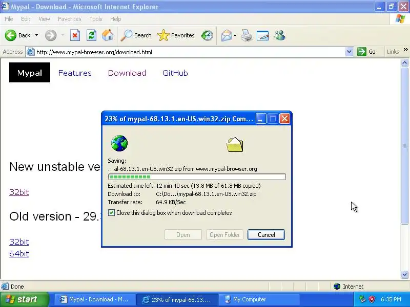Minimize the Internet Explorer window

point(379,7)
